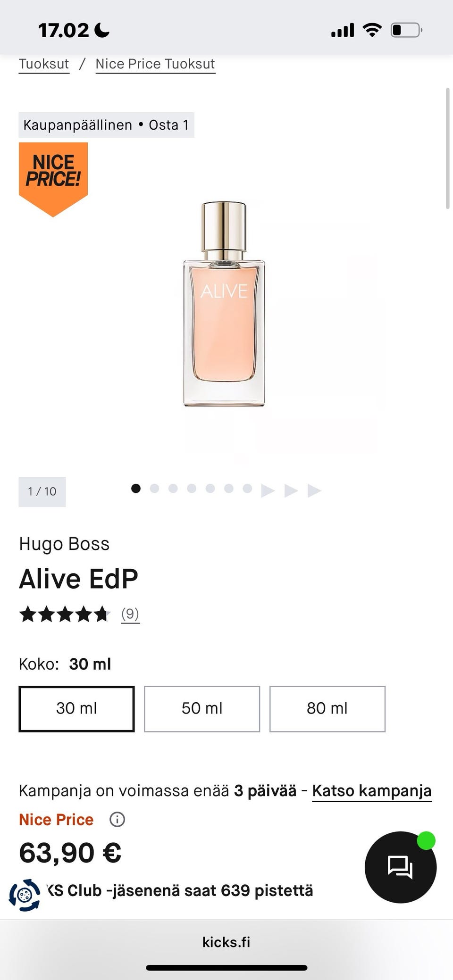This screenshot has height=980, width=453.
Task: Click the Nice Price info icon
Action: (x=117, y=820)
